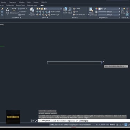Open command line customize wrench
Screen dimensions: 130x130
point(36,121)
